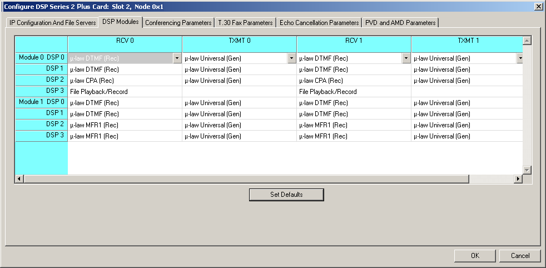The image size is (546, 268).
Task: Close the Configure DSP dialog window
Action: coord(538,6)
